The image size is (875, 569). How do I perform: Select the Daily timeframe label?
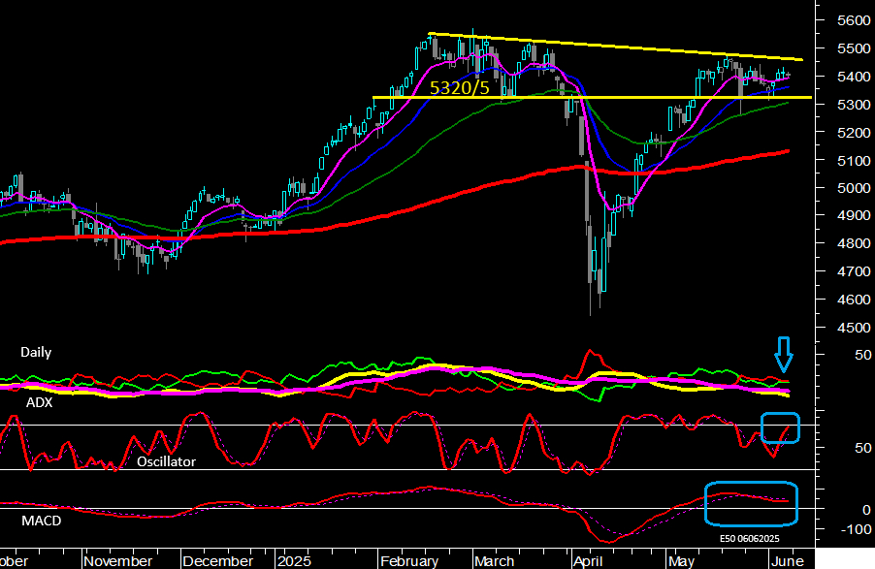(36, 353)
